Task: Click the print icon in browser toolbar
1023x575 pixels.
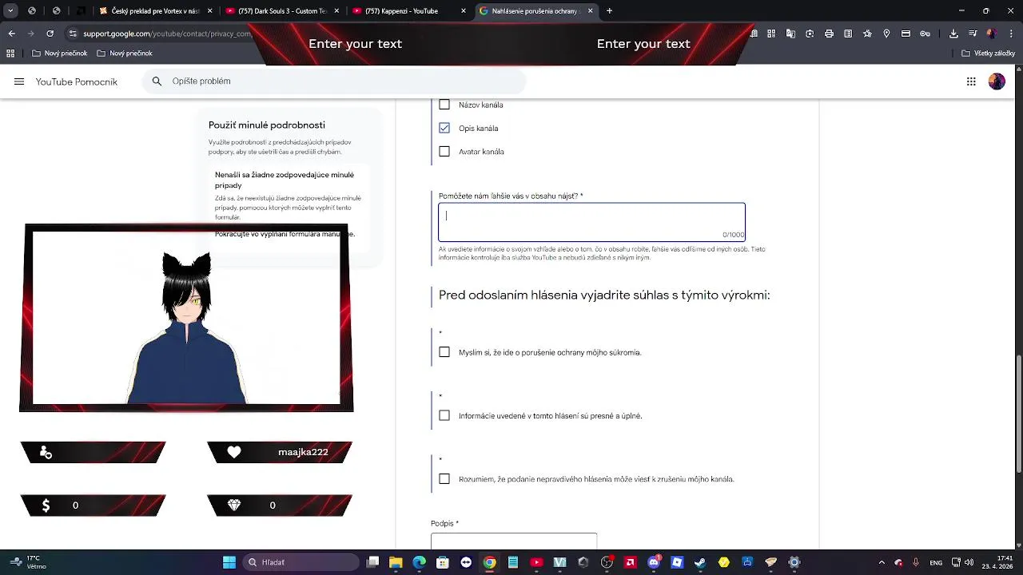Action: 829,34
